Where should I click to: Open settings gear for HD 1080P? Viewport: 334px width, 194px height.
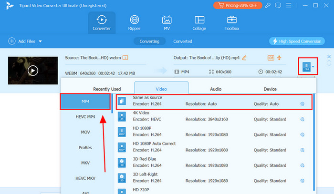tap(302, 134)
